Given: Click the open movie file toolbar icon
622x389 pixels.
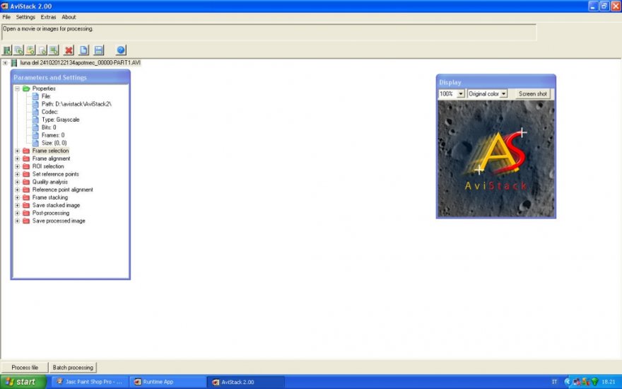Looking at the screenshot, I should [x=7, y=50].
